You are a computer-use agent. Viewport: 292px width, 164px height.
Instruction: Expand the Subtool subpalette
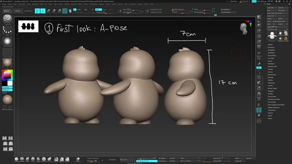click(270, 45)
